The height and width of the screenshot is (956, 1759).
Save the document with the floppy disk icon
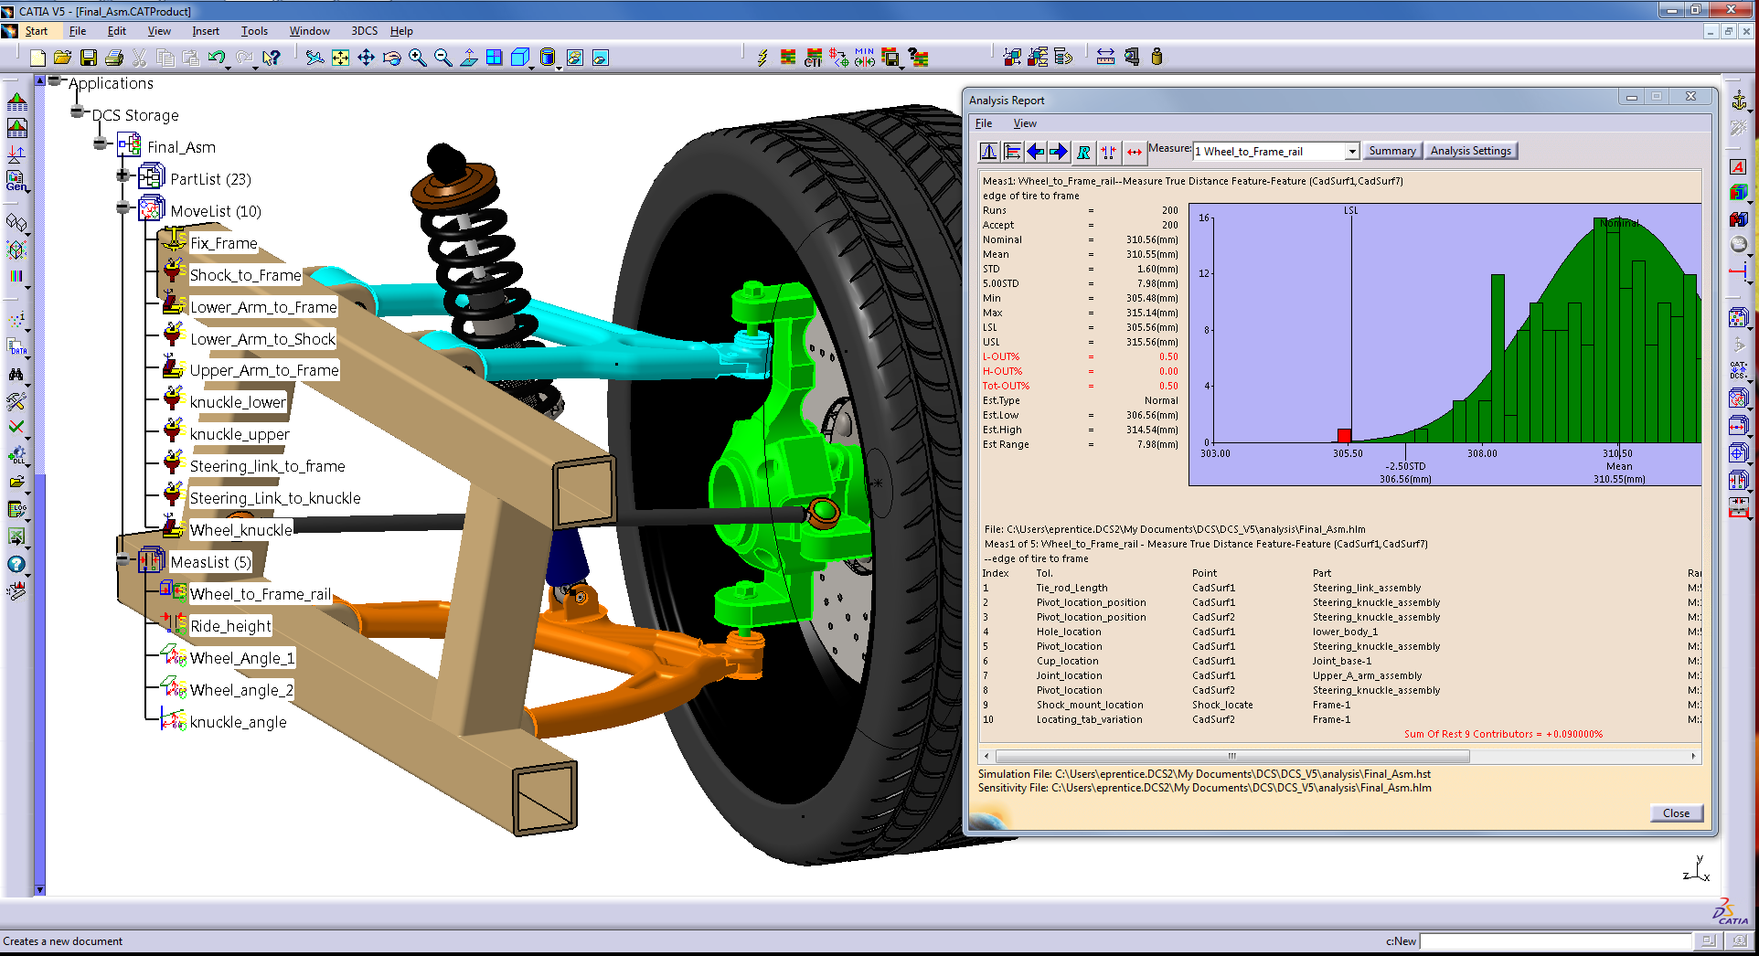tap(89, 58)
